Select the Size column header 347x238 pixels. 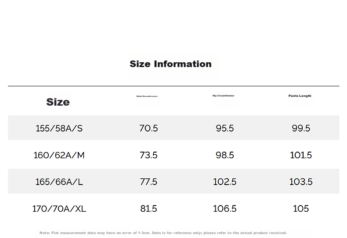pos(58,102)
